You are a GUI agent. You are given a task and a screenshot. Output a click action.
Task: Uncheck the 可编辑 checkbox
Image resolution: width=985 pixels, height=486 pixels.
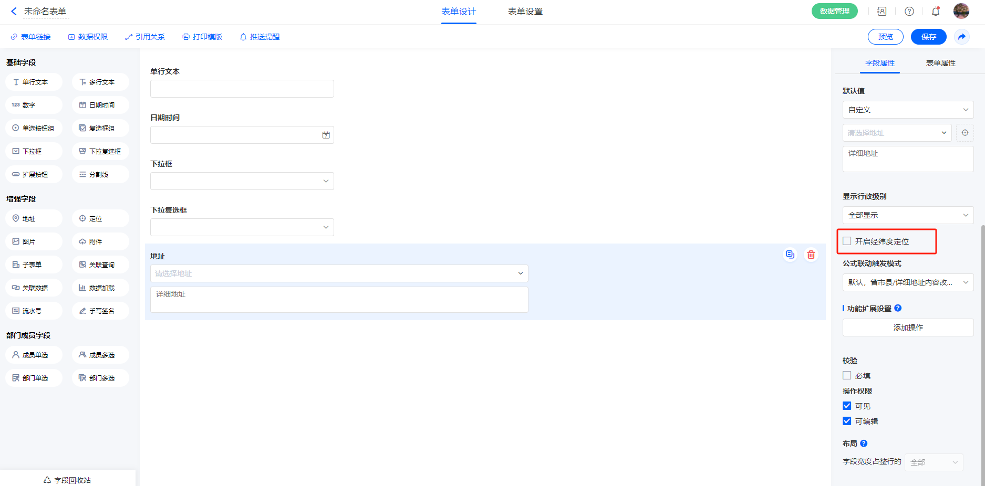[x=847, y=421]
